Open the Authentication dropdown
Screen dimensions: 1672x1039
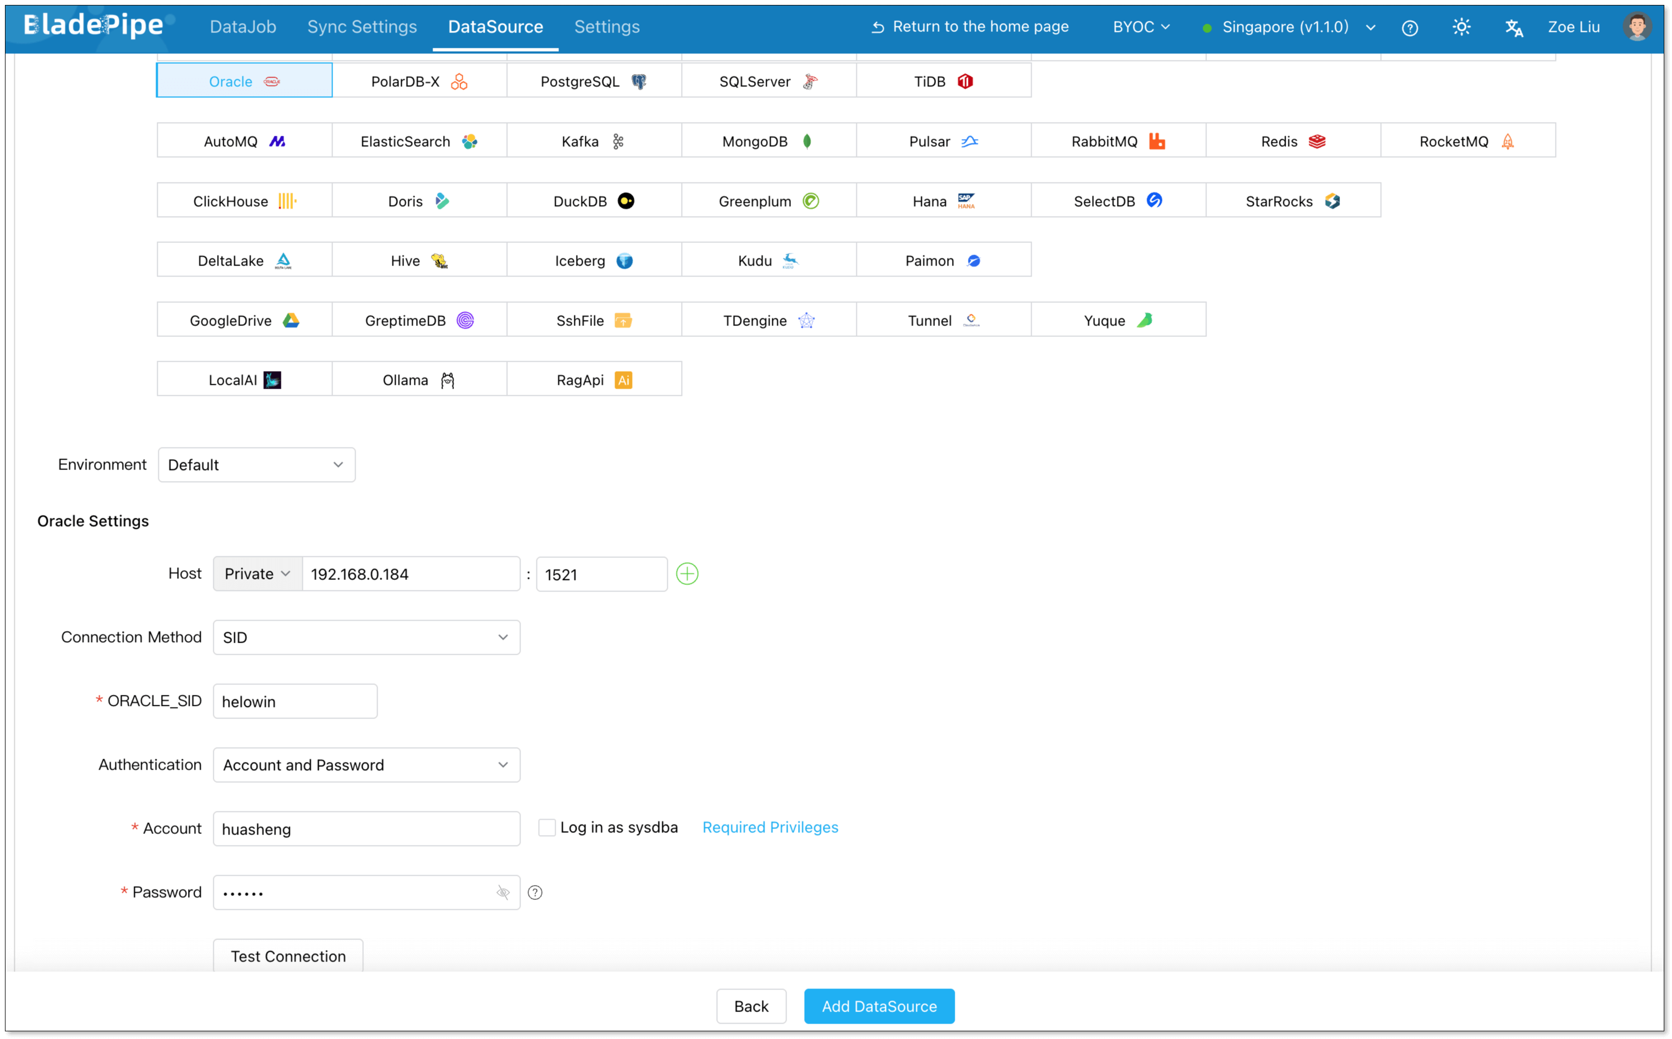tap(366, 765)
